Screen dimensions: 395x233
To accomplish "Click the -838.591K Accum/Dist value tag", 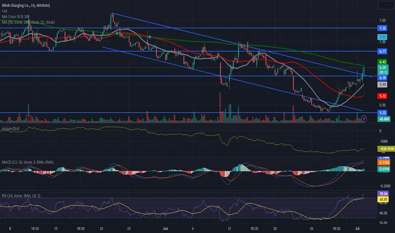I will pos(386,149).
